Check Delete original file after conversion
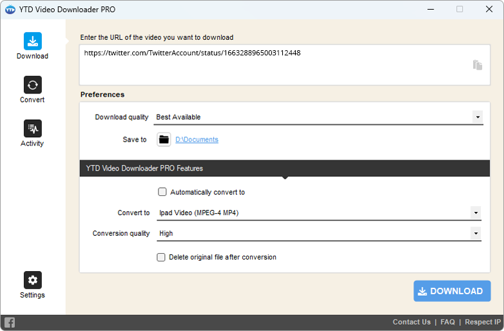The height and width of the screenshot is (331, 504). [x=161, y=257]
